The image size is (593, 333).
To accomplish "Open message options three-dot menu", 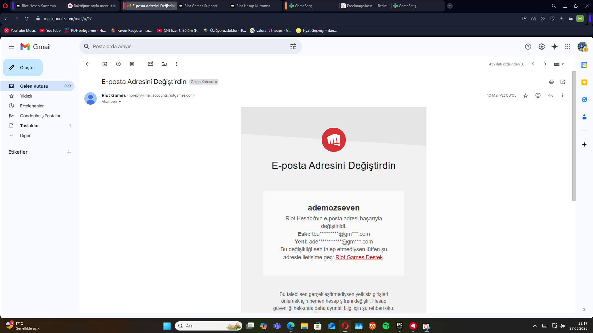I will tap(563, 96).
